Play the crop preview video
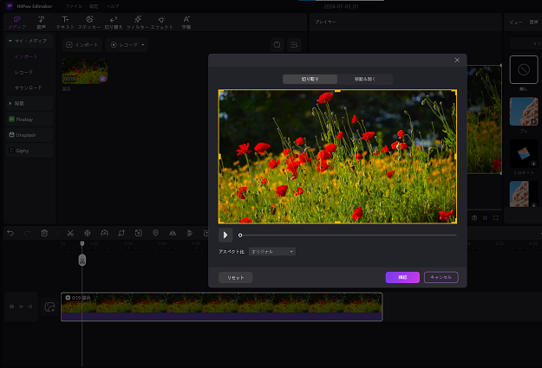Image resolution: width=542 pixels, height=368 pixels. (225, 235)
